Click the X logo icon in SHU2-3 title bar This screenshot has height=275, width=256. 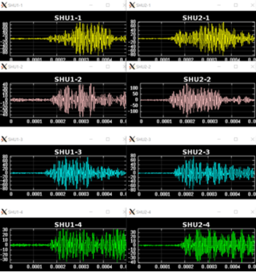[132, 139]
